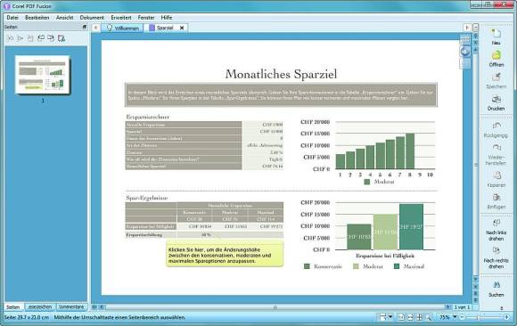The width and height of the screenshot is (517, 326).
Task: Click the zoom slider handle in status bar
Action: point(478,317)
